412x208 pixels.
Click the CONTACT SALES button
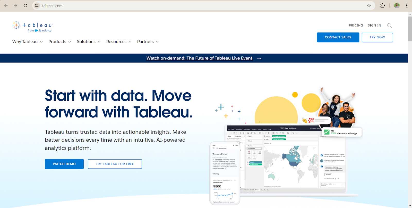(x=338, y=37)
